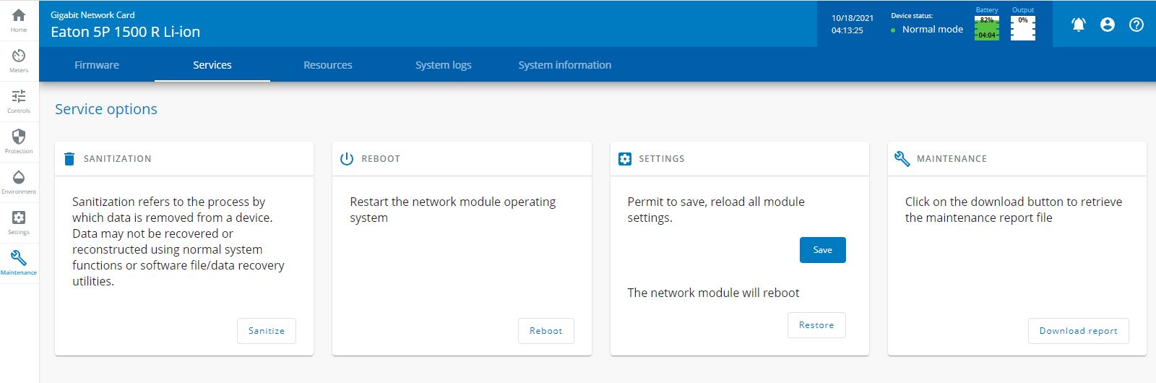Open the help question mark
Screen dimensions: 1156x383
click(1136, 25)
